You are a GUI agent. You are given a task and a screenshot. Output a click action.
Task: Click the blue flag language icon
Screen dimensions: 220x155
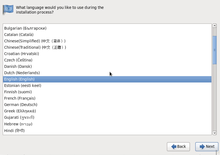point(8,10)
